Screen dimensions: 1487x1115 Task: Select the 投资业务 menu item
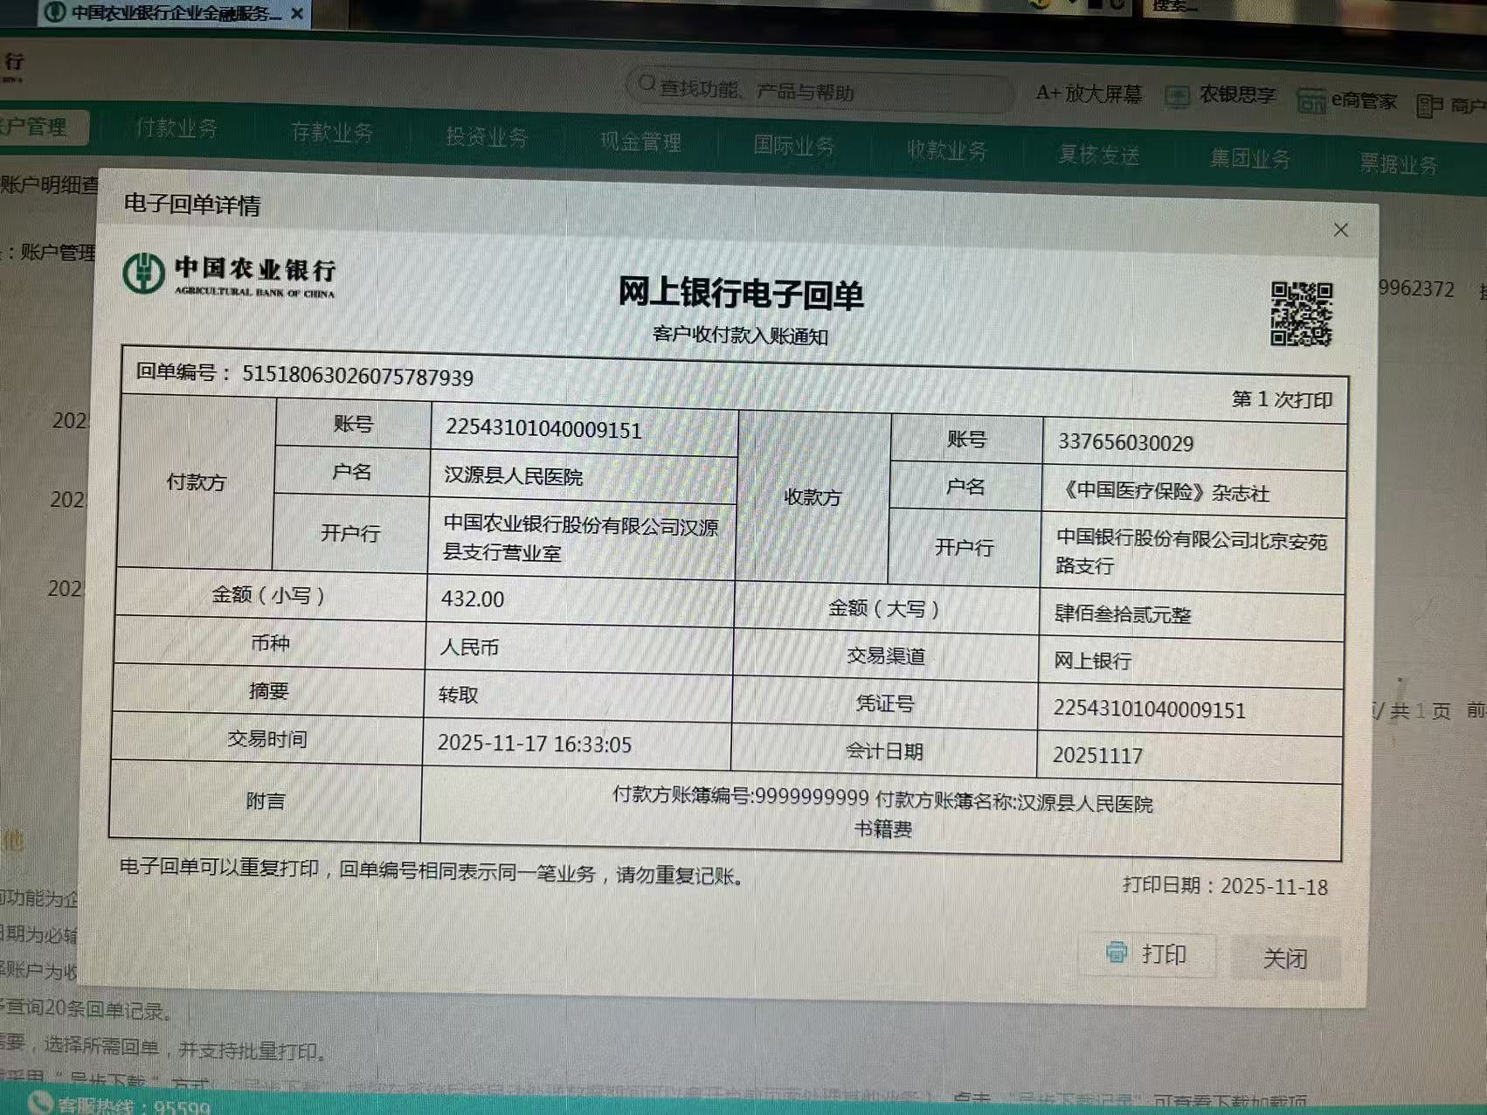click(487, 137)
